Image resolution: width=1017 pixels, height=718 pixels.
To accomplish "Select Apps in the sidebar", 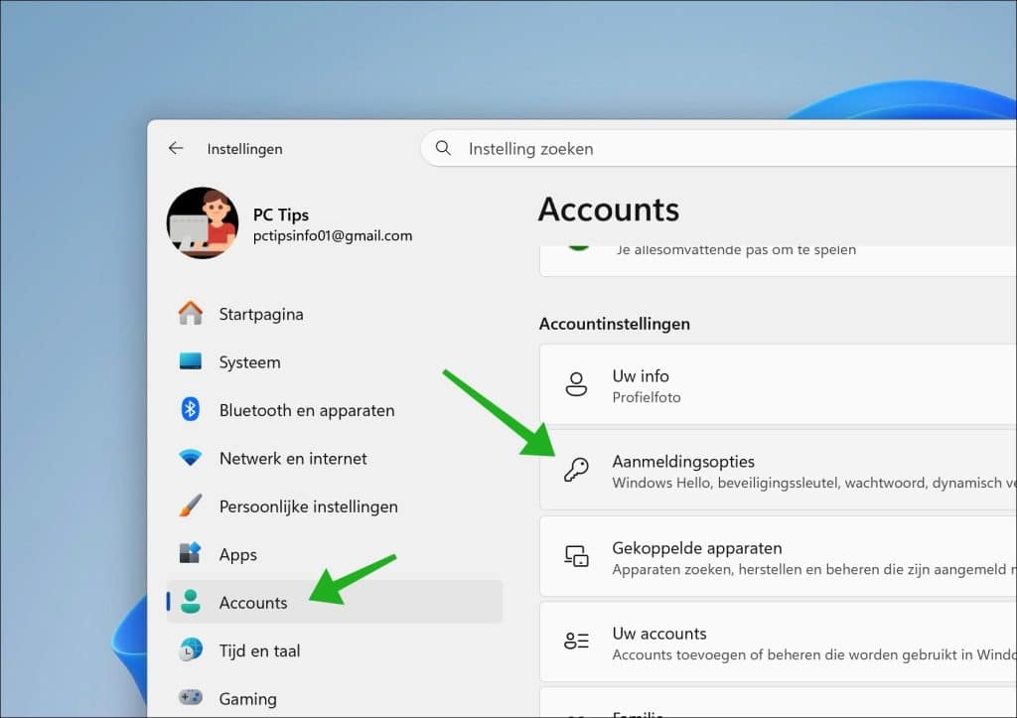I will [x=334, y=554].
